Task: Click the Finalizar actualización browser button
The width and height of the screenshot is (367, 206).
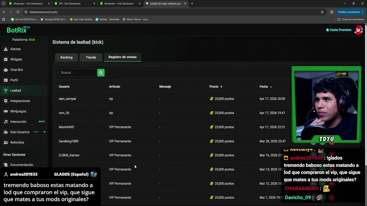Action: pyautogui.click(x=349, y=12)
